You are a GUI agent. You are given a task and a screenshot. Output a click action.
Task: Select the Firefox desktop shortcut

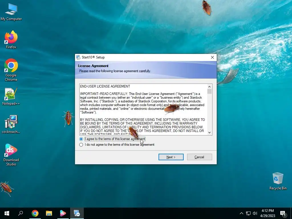click(11, 40)
